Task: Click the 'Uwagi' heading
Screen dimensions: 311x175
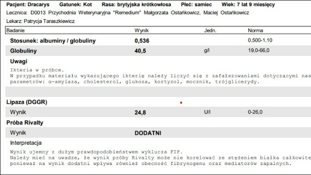Action: (19, 61)
